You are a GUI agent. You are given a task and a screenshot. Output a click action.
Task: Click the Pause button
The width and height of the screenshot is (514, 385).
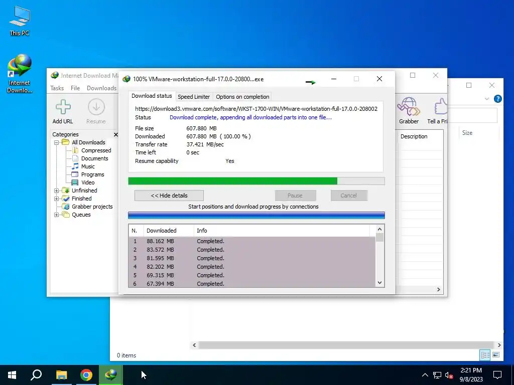pos(295,196)
